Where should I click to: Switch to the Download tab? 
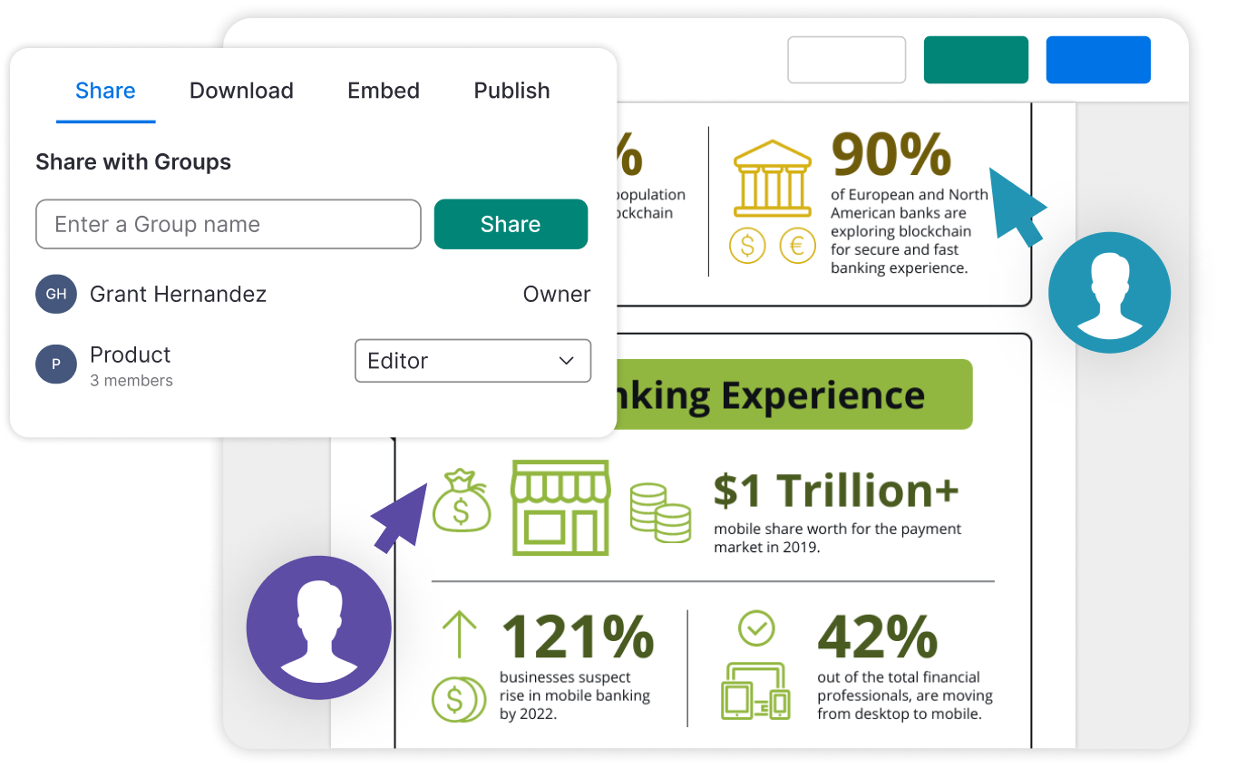click(x=241, y=91)
